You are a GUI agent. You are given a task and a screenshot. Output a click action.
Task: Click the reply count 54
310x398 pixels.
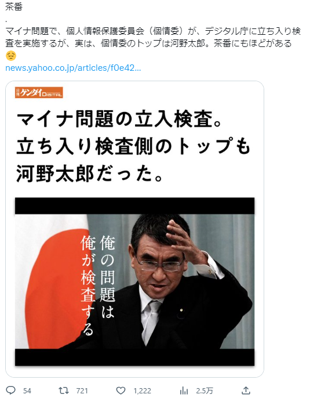click(x=27, y=390)
